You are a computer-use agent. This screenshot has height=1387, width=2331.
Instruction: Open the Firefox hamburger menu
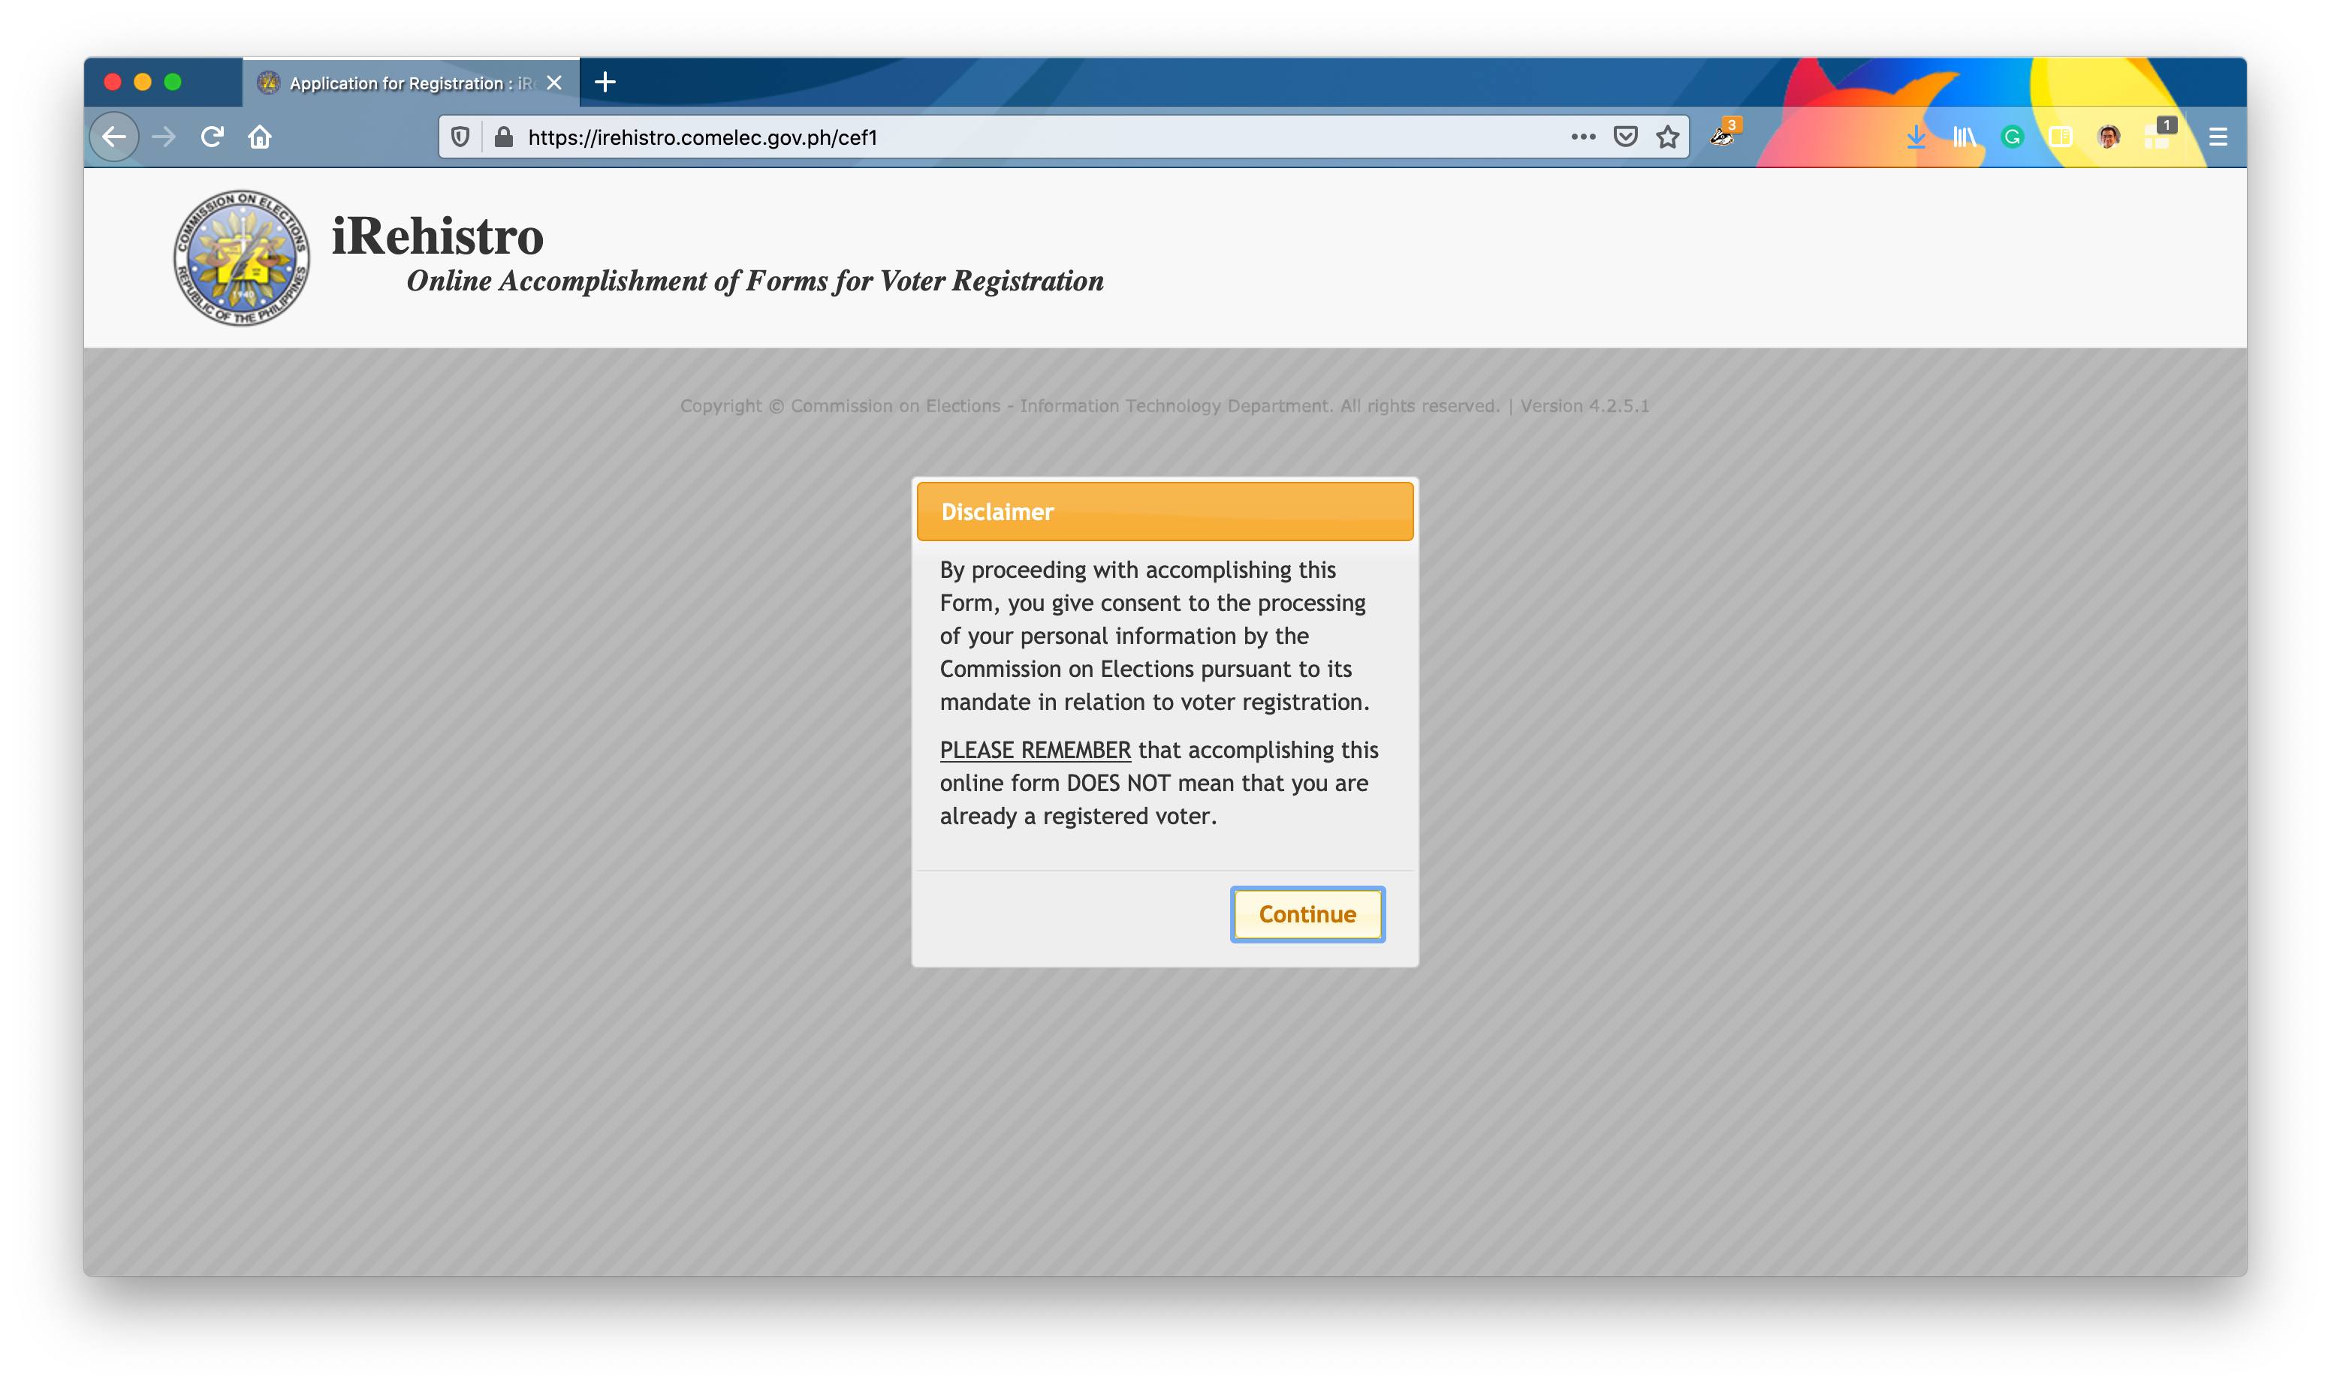[x=2217, y=137]
